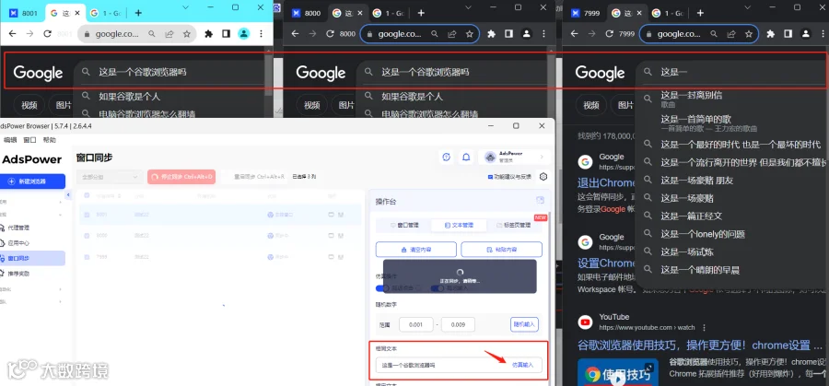Open tab search chevron in 8000 window
The width and height of the screenshot is (829, 386).
click(x=469, y=7)
